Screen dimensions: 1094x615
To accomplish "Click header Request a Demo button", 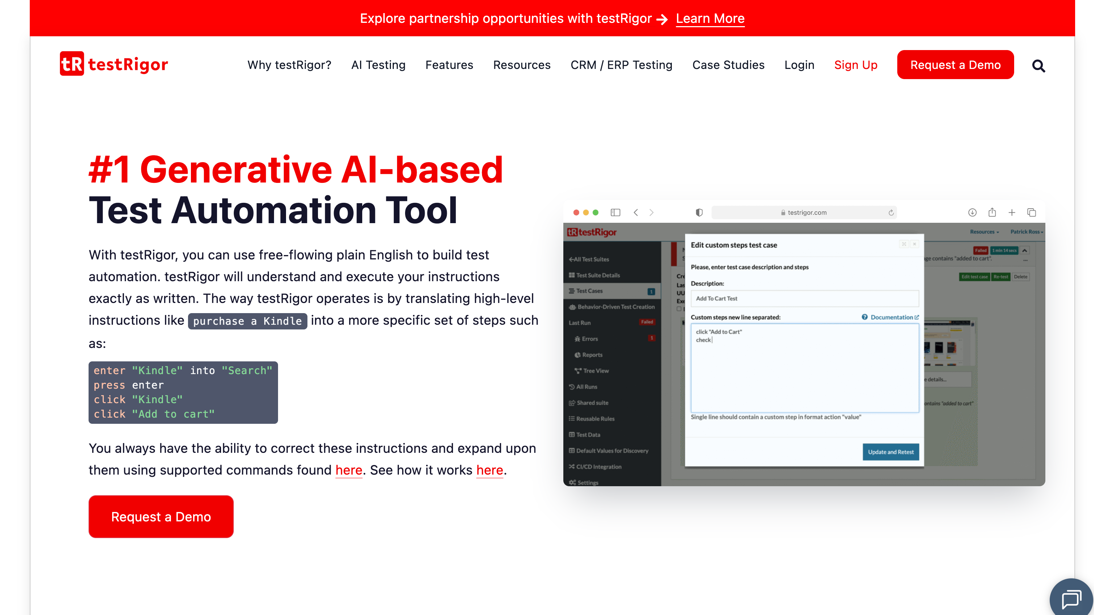I will (955, 65).
